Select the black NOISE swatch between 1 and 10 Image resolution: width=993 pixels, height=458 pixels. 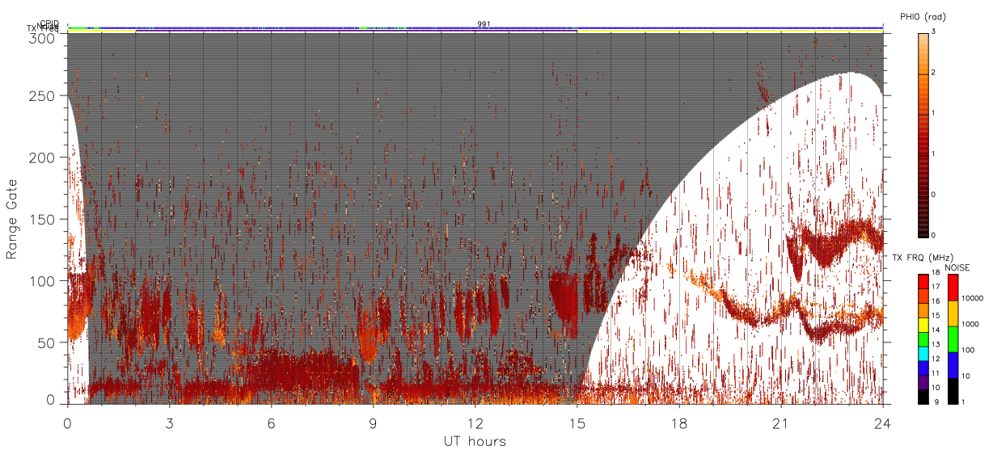(x=953, y=391)
